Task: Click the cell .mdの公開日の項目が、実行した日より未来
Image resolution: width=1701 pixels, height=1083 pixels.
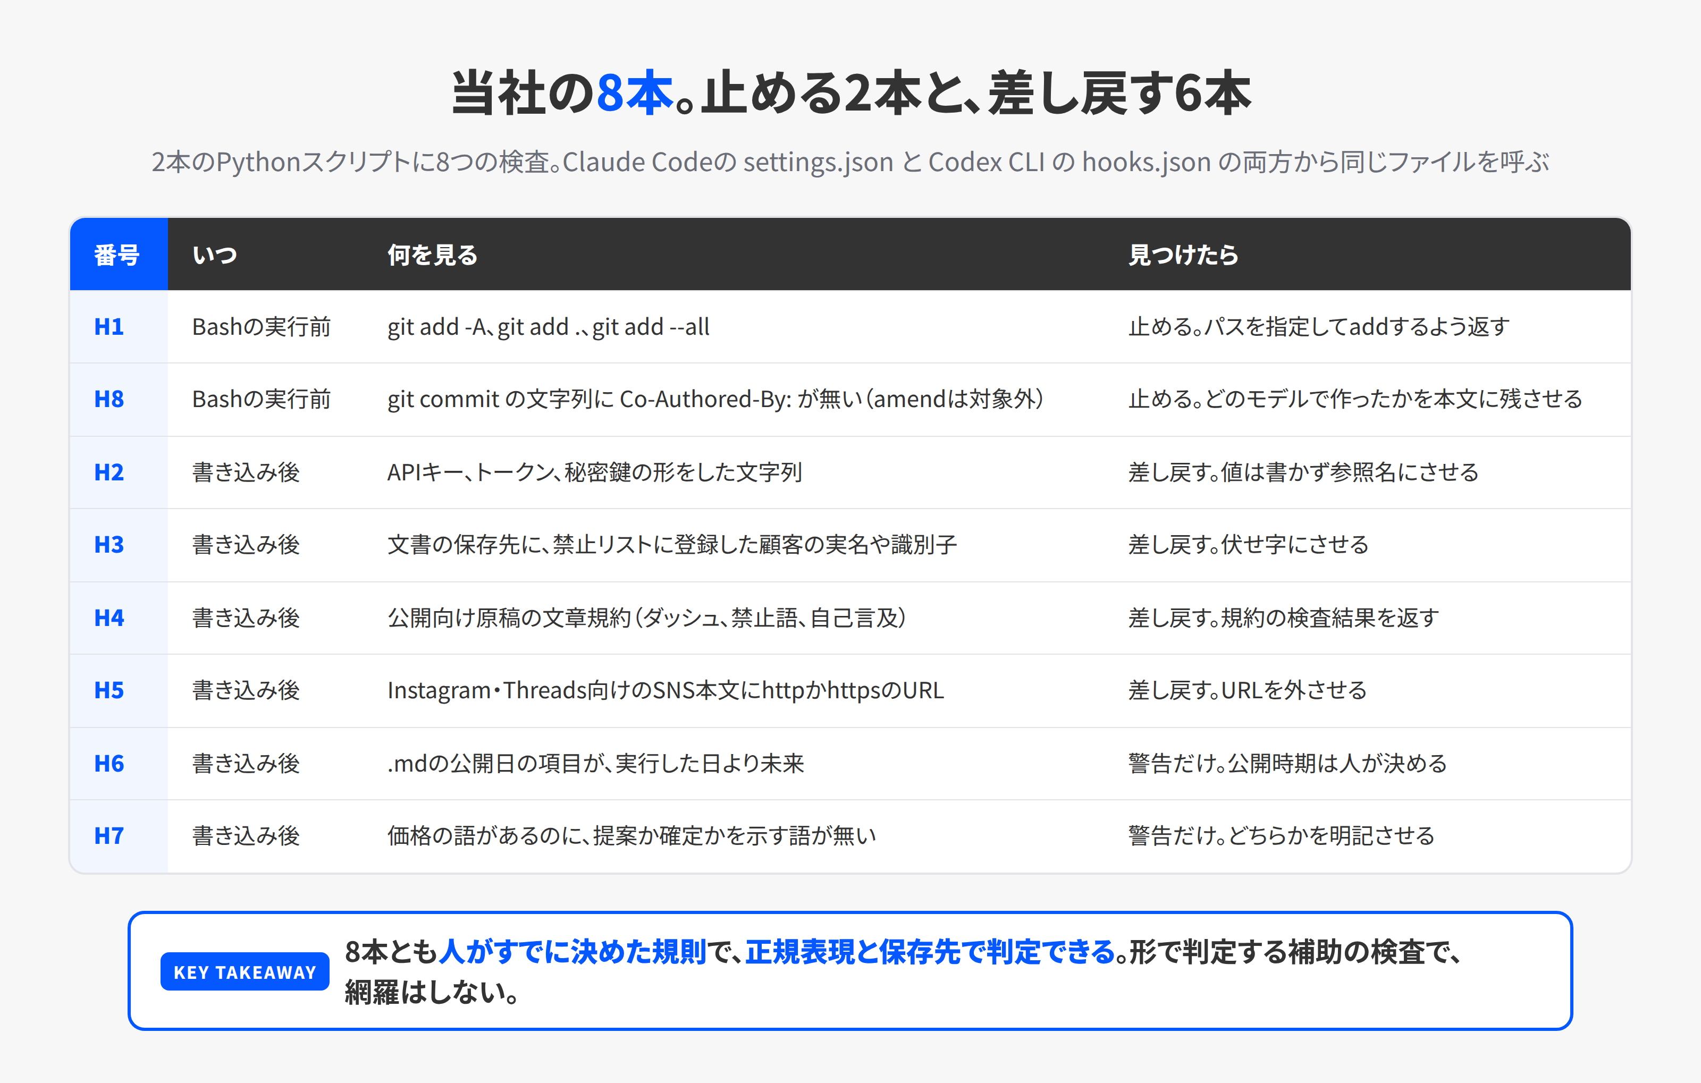Action: click(x=595, y=763)
